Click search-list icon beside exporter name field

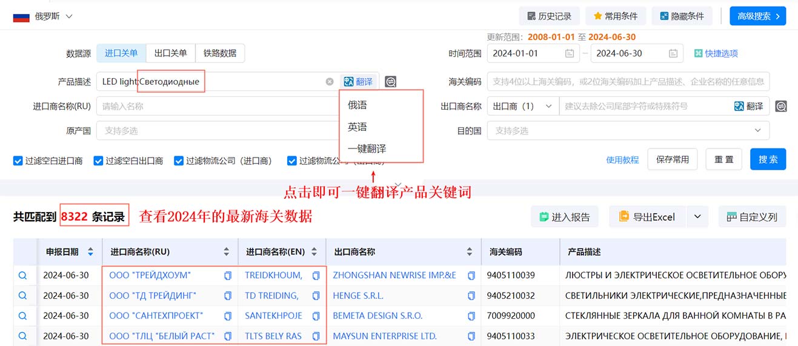click(x=781, y=106)
